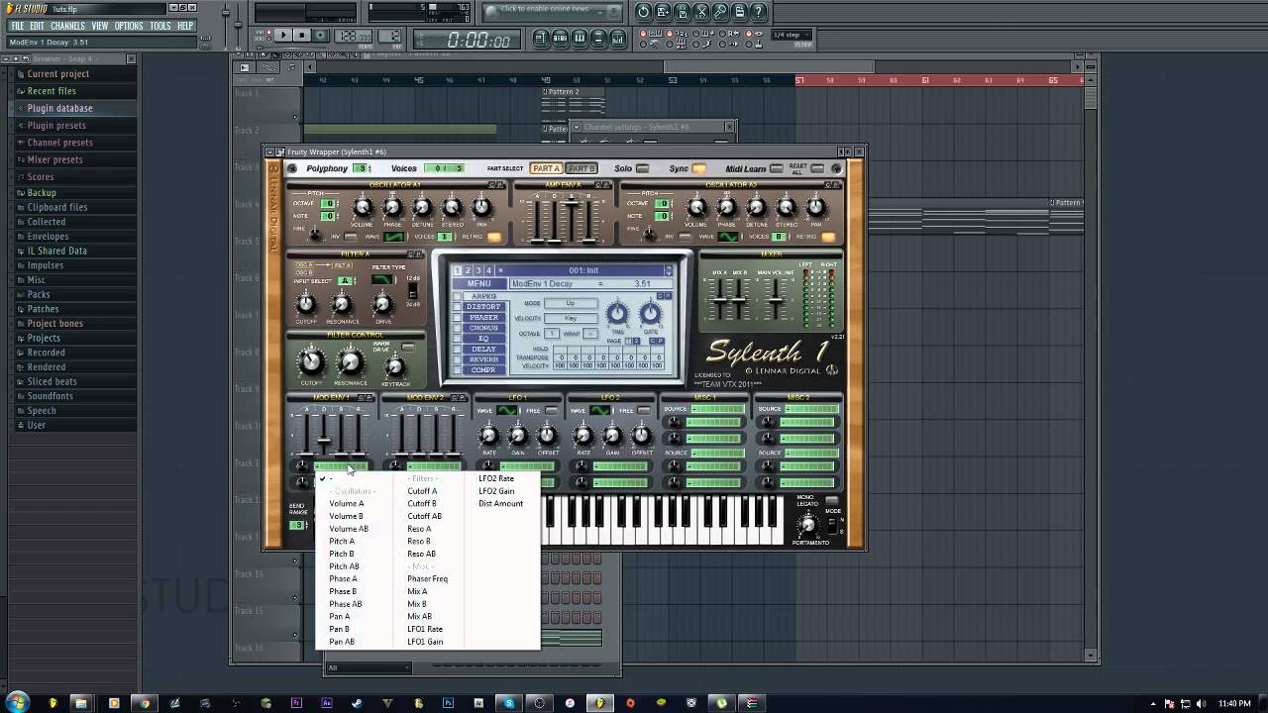Click the preset name 001: Init
Image resolution: width=1268 pixels, height=713 pixels.
(585, 270)
